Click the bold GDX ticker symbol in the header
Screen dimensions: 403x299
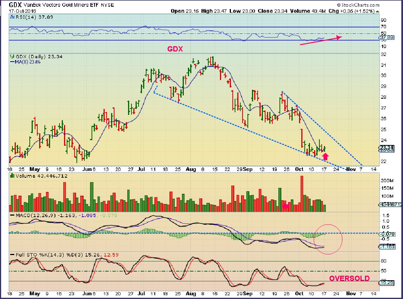(x=15, y=5)
